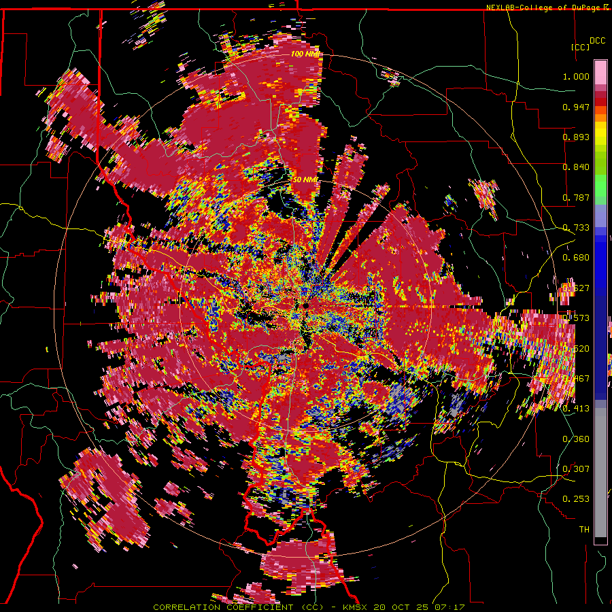Click the 0.307 legend value

(x=576, y=469)
